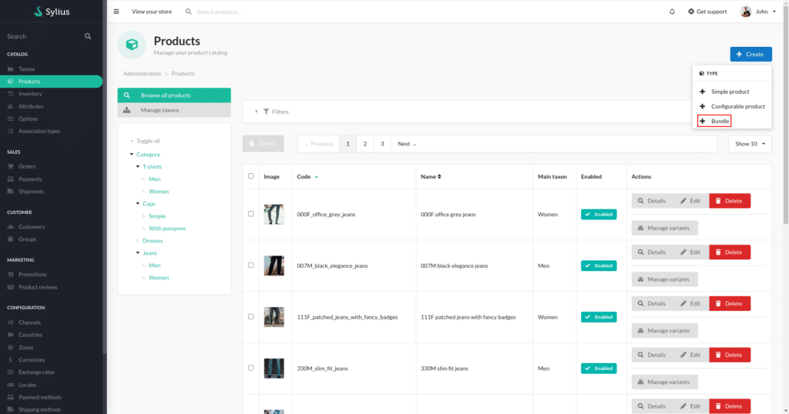789x414 pixels.
Task: Click the Shipments truck icon in sidebar
Action: pos(11,192)
